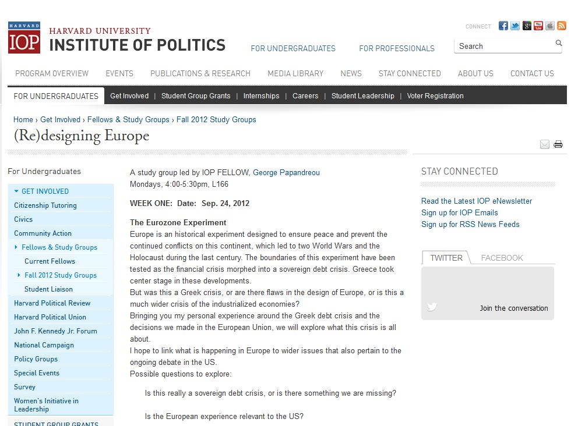
Task: Open the IOP Facebook page icon
Action: click(503, 26)
